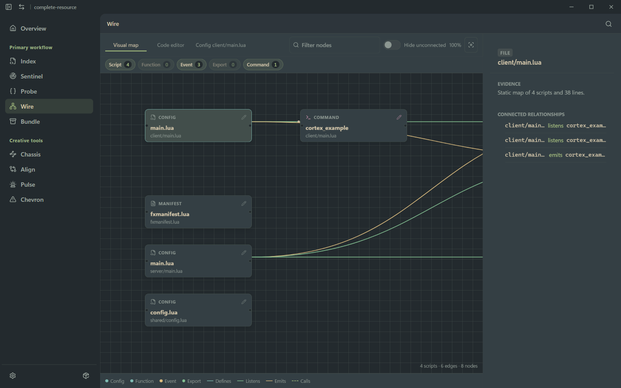Viewport: 621px width, 388px height.
Task: Click the Config legend entry
Action: (x=115, y=381)
